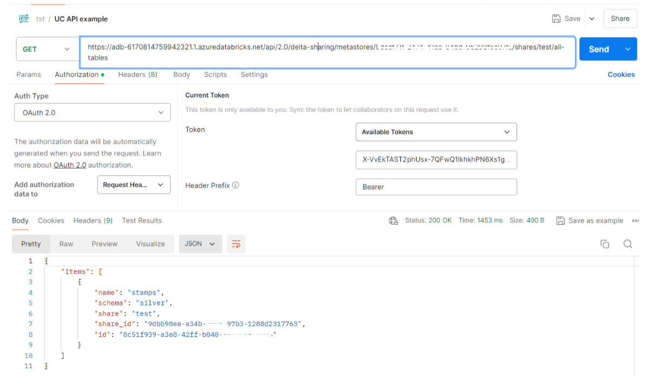Open the Headers (8) request tab
The image size is (666, 386).
[x=138, y=75]
